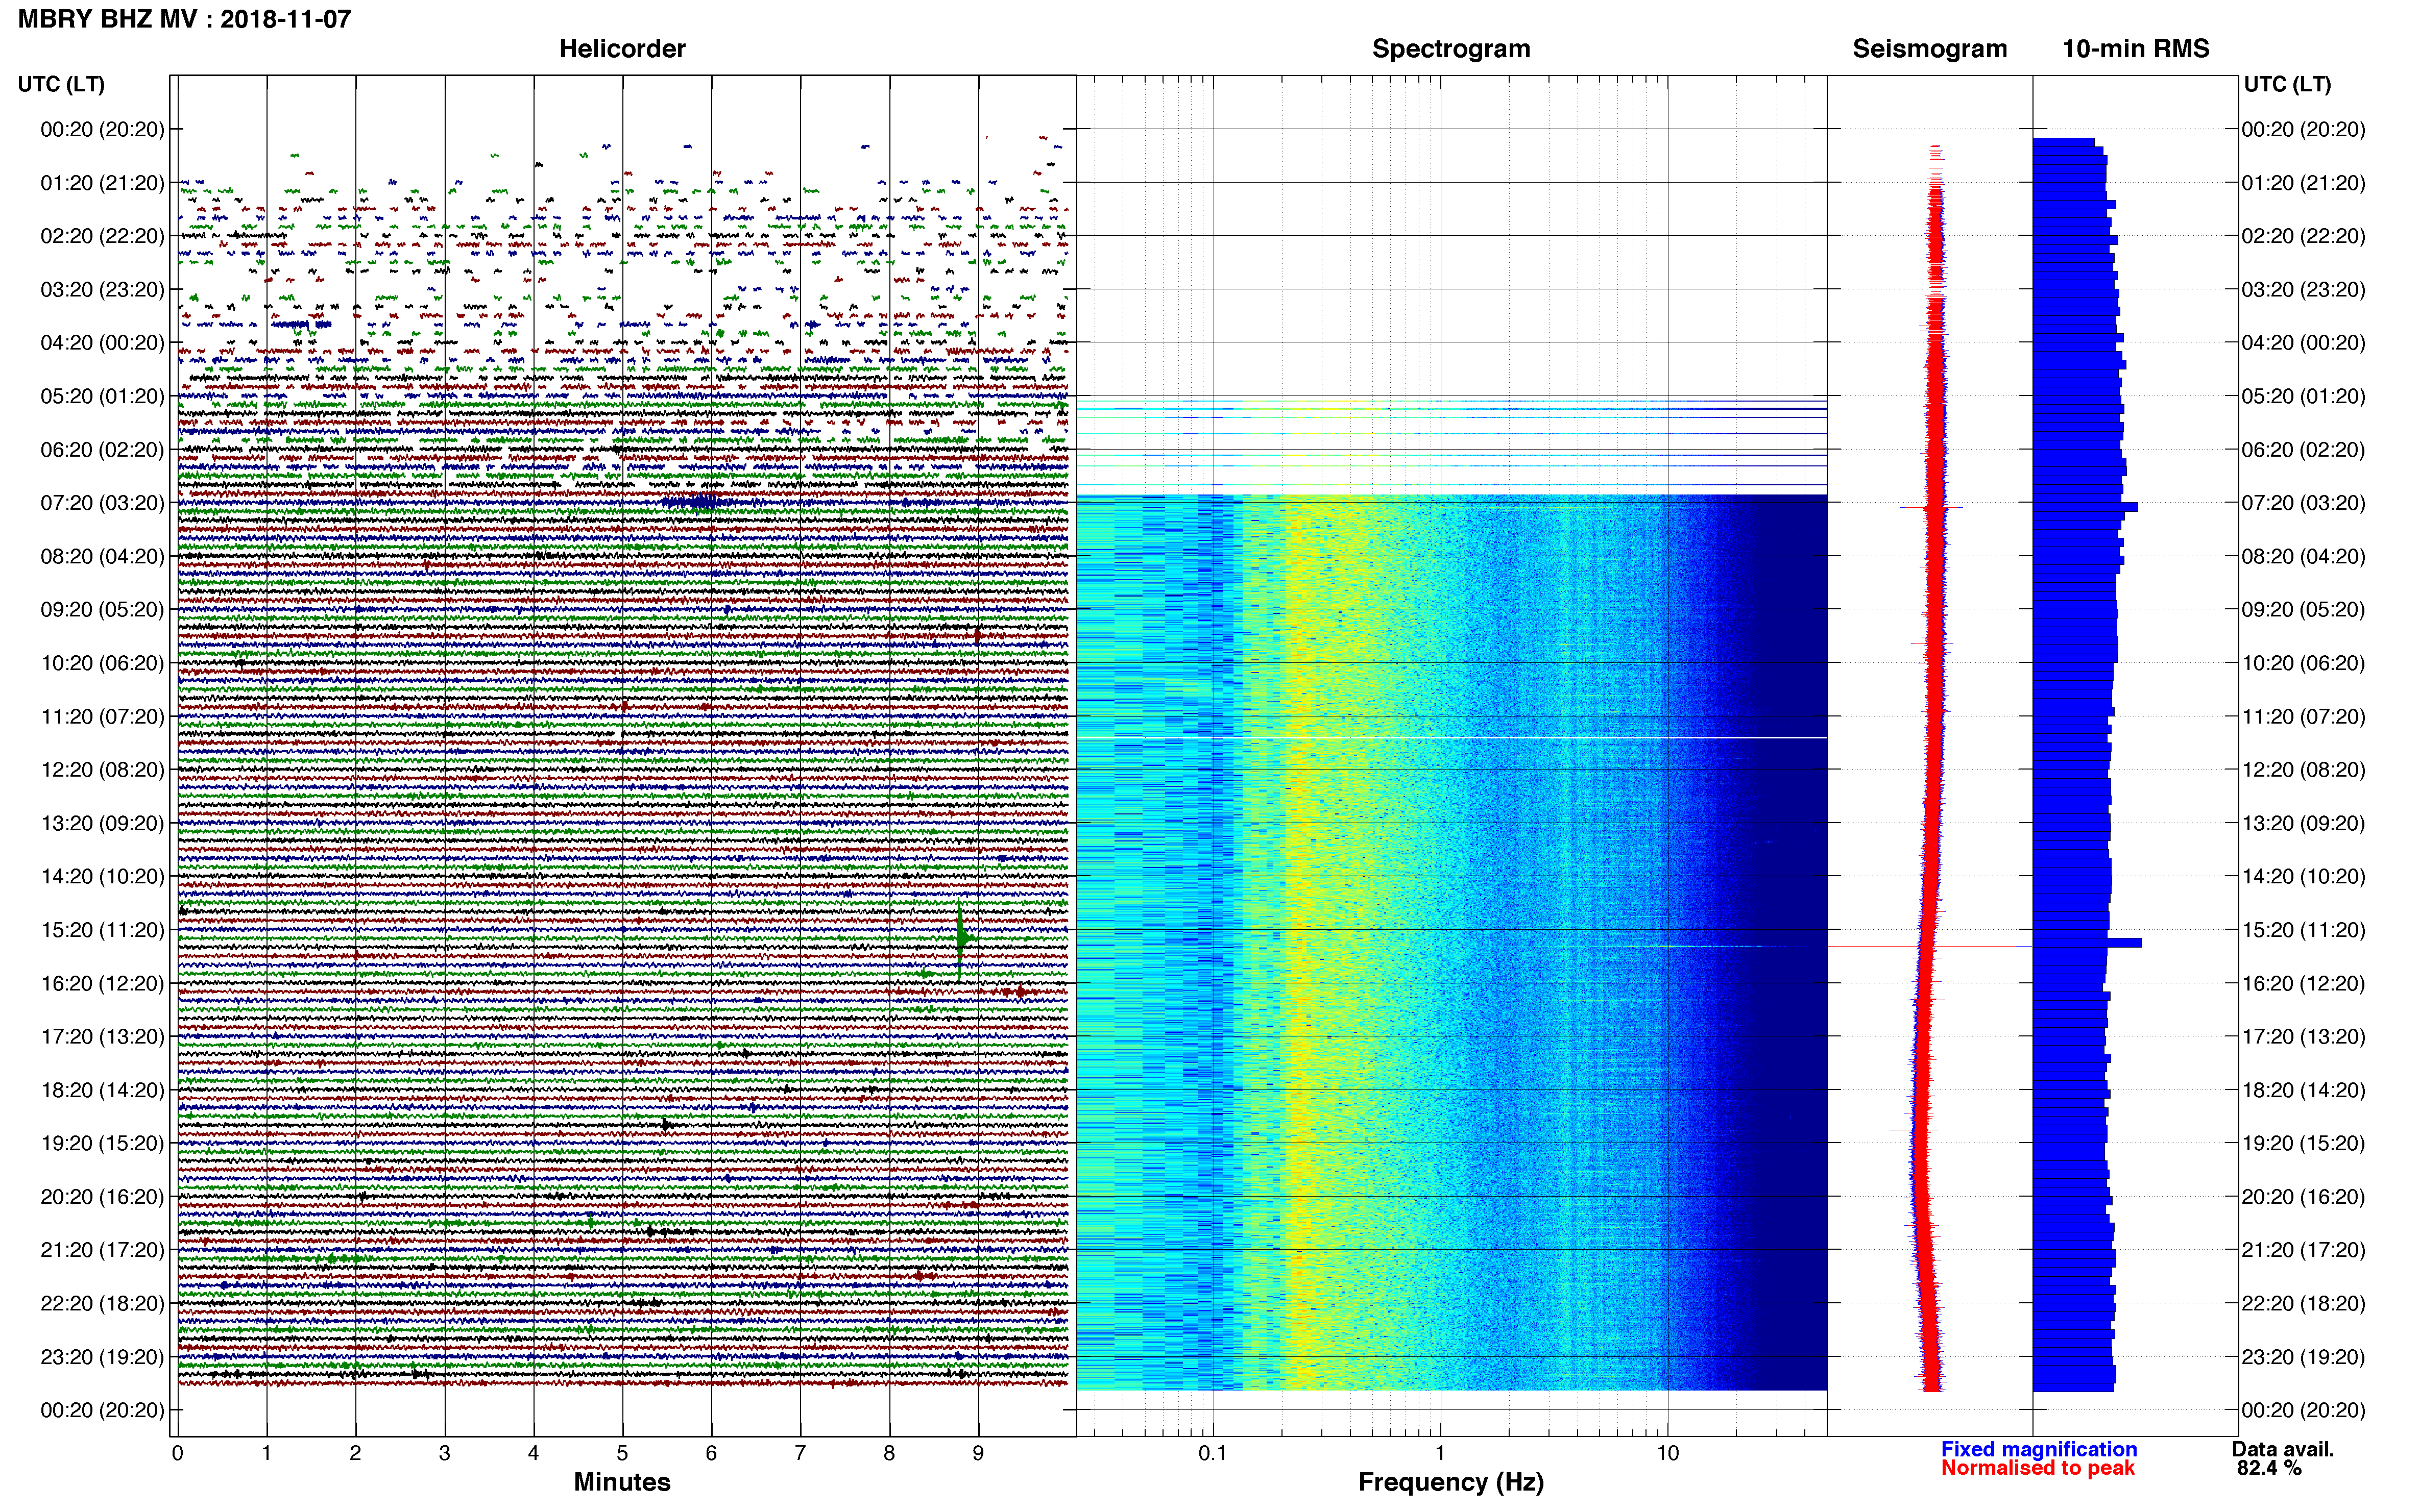Click the 'Minutes' axis label
Viewport: 2420px width, 1512px height.
(x=622, y=1482)
